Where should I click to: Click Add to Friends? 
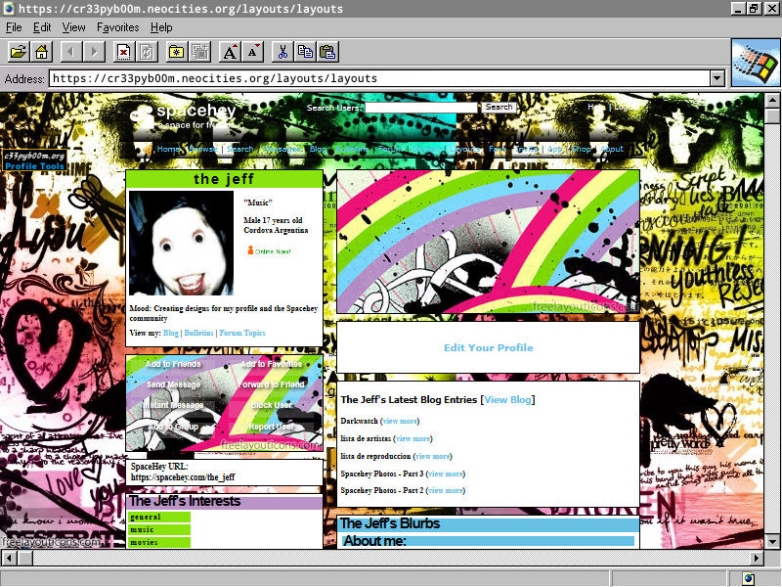pyautogui.click(x=173, y=364)
